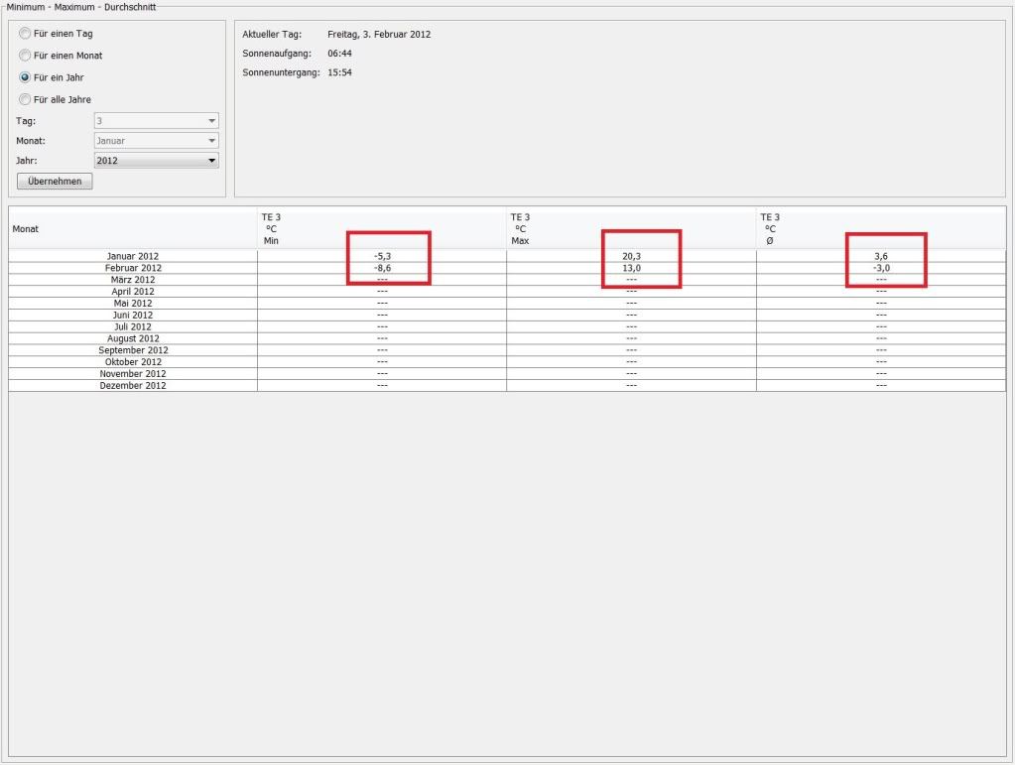This screenshot has width=1015, height=765.
Task: Select the Dezember 2012 row
Action: coord(132,385)
